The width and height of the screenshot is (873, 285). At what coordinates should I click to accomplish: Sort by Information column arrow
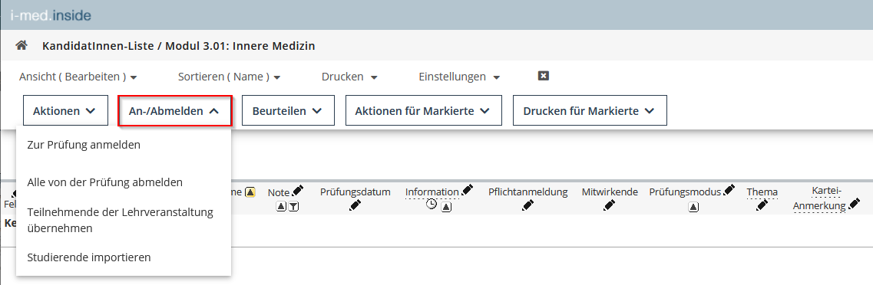[446, 207]
